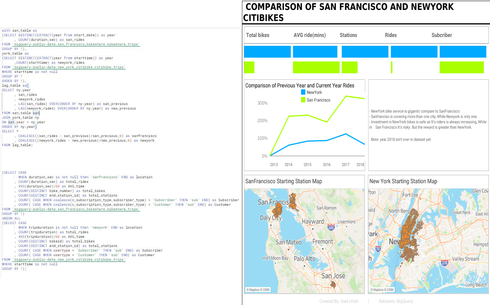Click the 'Long Beach' map label
The image size is (490, 305).
476,285
